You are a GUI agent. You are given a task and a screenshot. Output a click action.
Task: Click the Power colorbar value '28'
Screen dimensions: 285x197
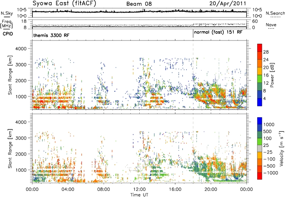click(266, 52)
